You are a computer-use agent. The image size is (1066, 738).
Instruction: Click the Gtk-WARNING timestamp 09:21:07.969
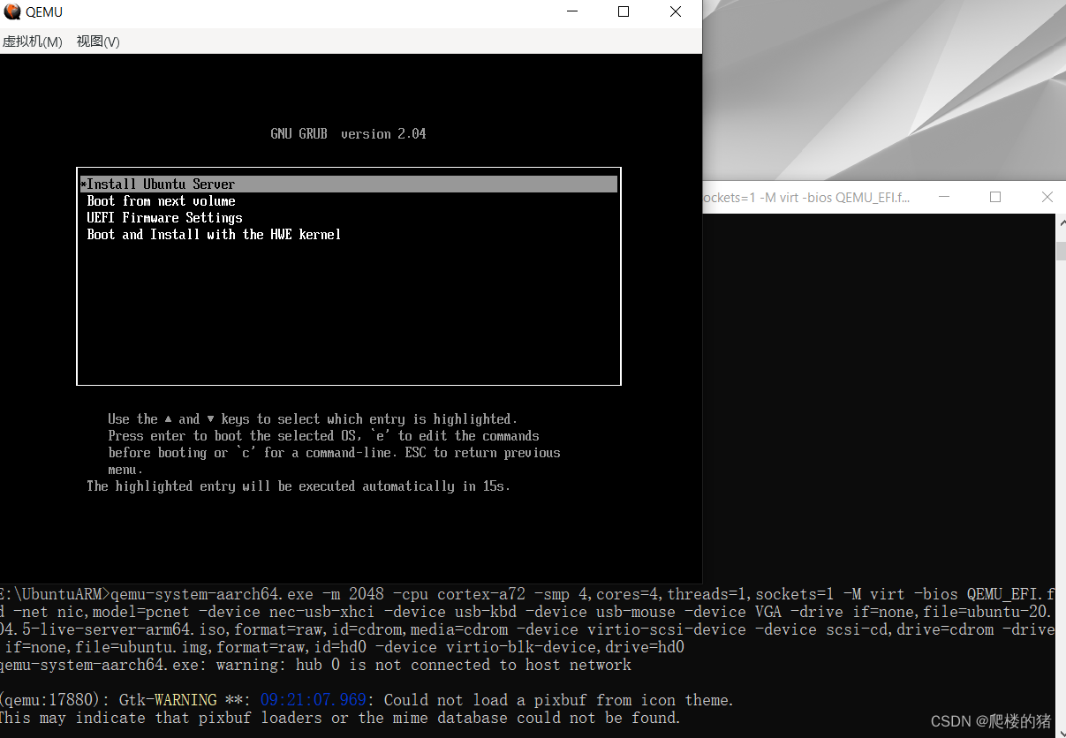point(313,700)
